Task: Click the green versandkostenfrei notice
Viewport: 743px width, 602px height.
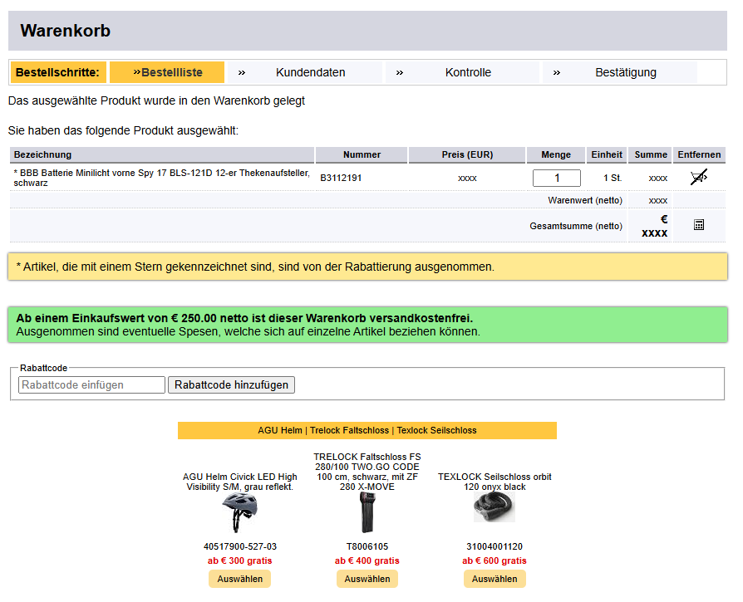Action: click(x=367, y=325)
